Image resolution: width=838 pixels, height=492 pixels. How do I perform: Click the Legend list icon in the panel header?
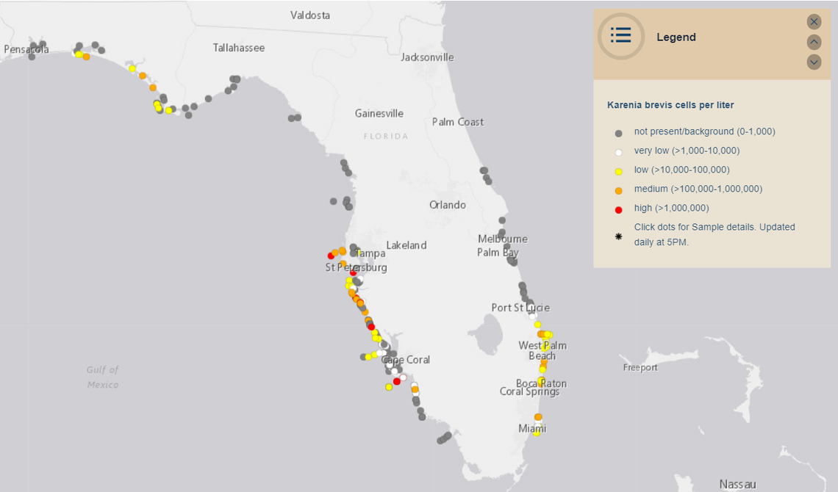click(x=620, y=36)
